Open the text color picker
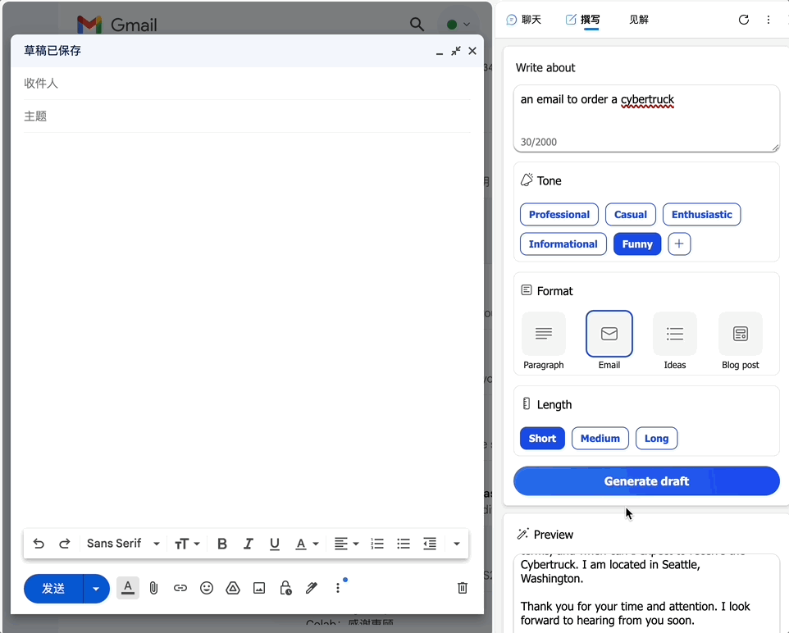Screen dimensions: 789x633 [x=303, y=543]
